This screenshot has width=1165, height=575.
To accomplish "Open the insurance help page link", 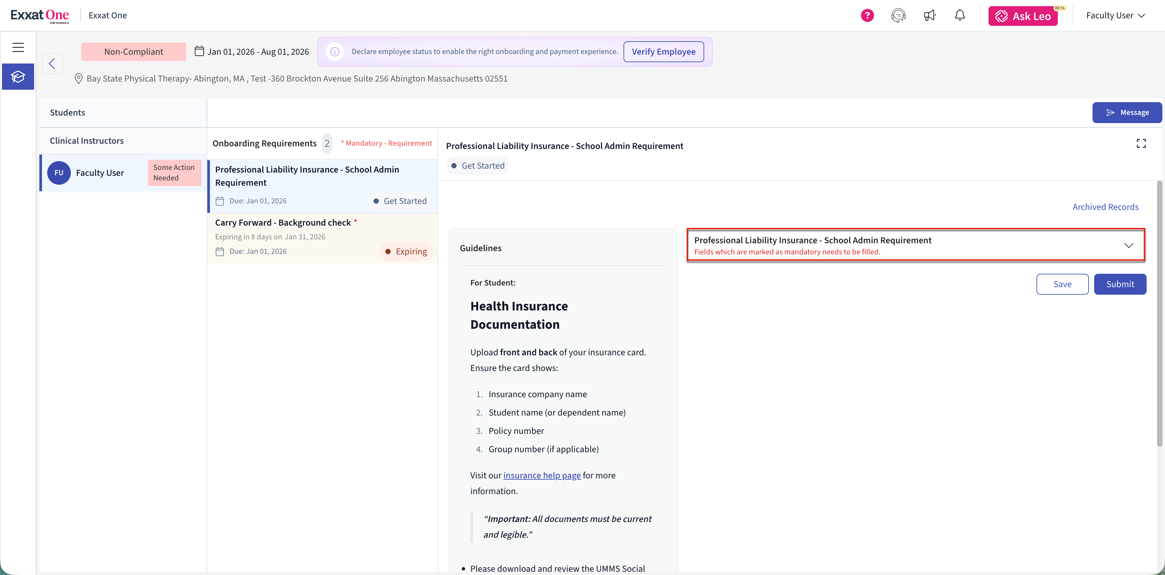I will click(x=542, y=475).
